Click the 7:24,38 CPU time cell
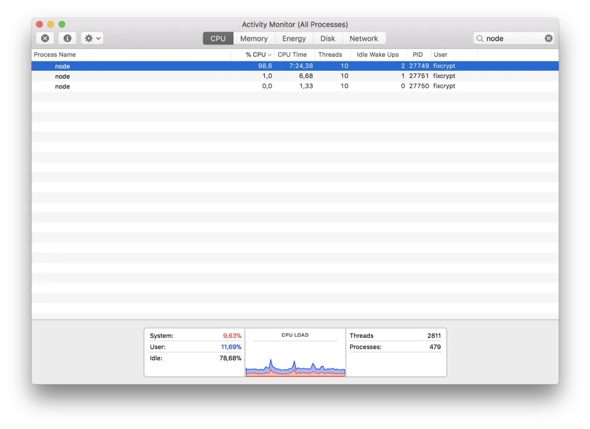 (301, 65)
